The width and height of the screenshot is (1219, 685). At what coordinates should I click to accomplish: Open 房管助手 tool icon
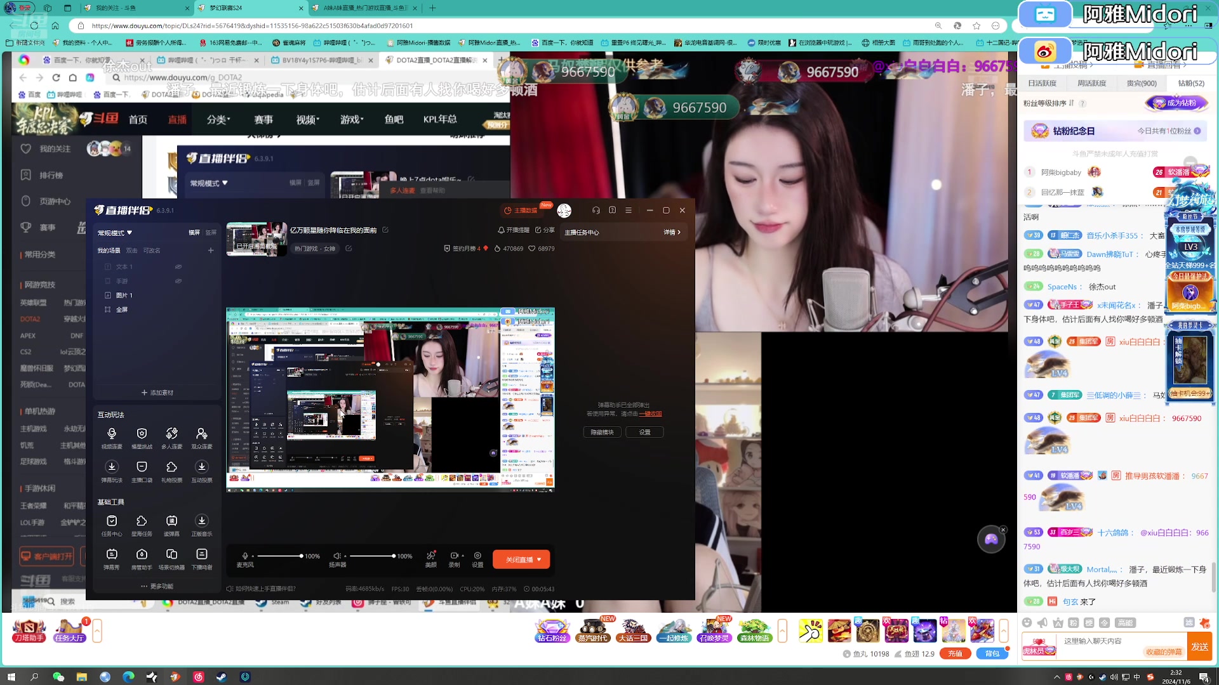[142, 558]
